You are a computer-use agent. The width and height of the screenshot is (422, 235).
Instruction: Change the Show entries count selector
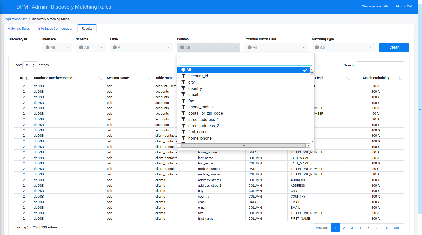click(x=30, y=65)
